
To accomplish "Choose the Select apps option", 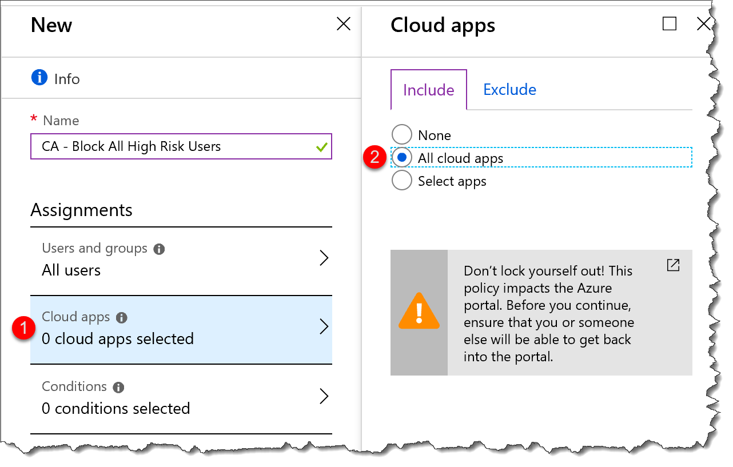I will tap(402, 180).
